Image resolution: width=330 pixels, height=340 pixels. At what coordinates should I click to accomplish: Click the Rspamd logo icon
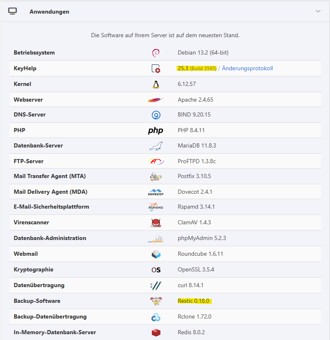coord(155,207)
